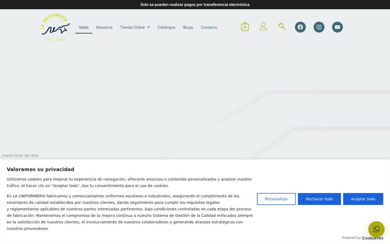Viewport: 390px width, 244px height.
Task: Click the 'Valoramos su privacidad' heading
Action: click(x=41, y=169)
